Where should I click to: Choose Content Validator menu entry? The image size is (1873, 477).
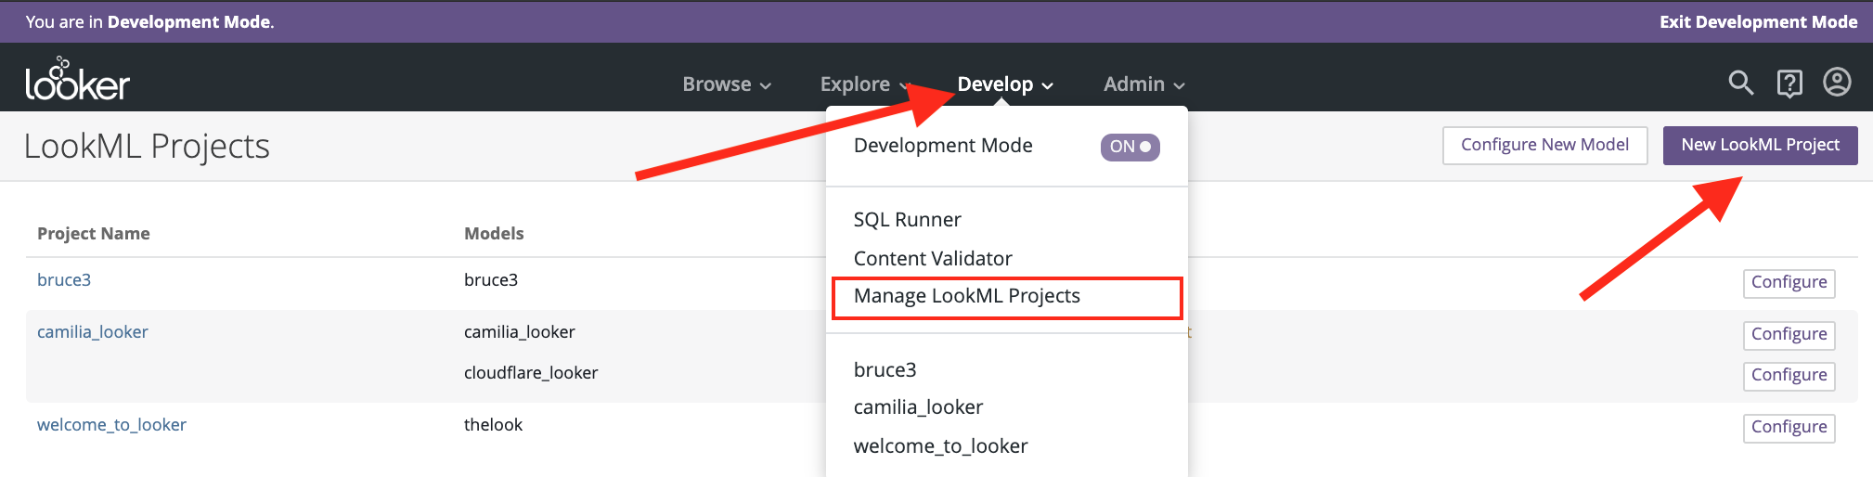click(x=932, y=259)
